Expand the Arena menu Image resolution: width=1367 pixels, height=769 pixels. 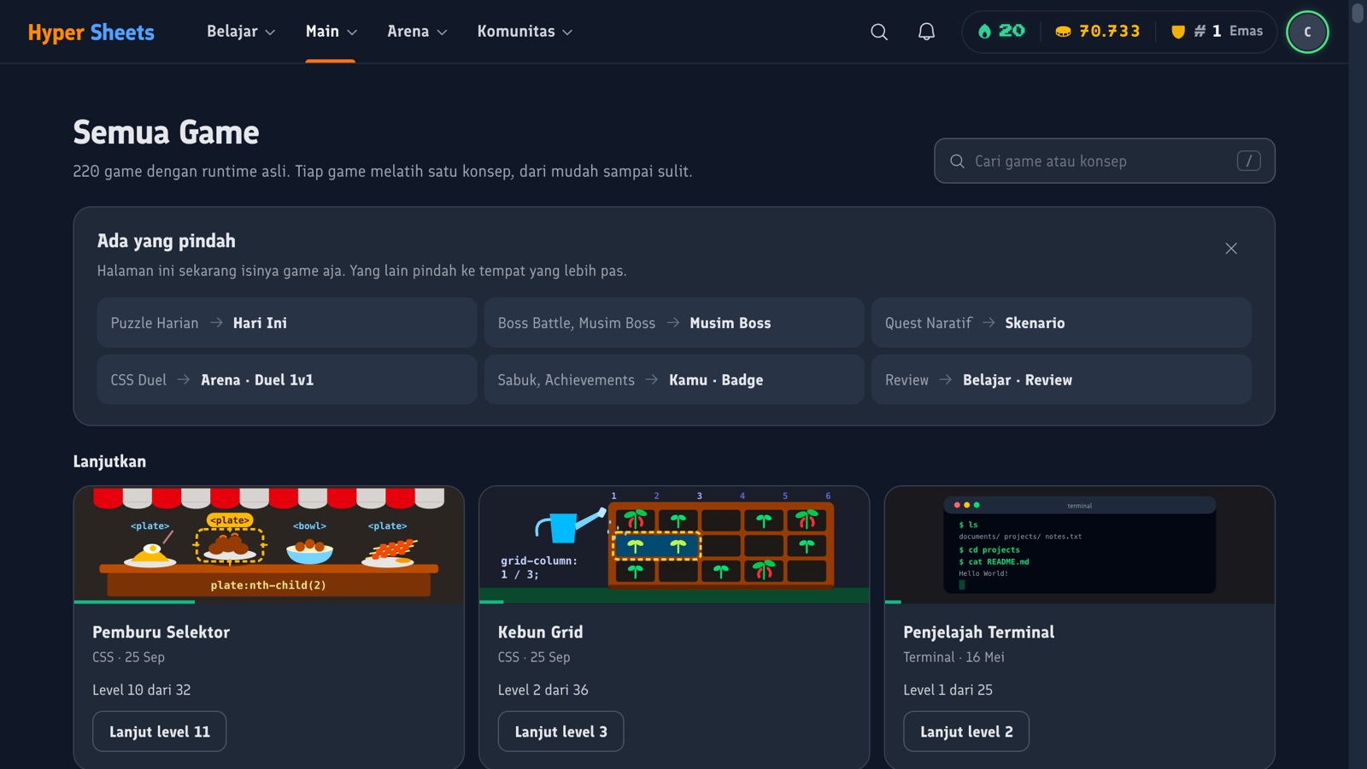click(x=417, y=32)
